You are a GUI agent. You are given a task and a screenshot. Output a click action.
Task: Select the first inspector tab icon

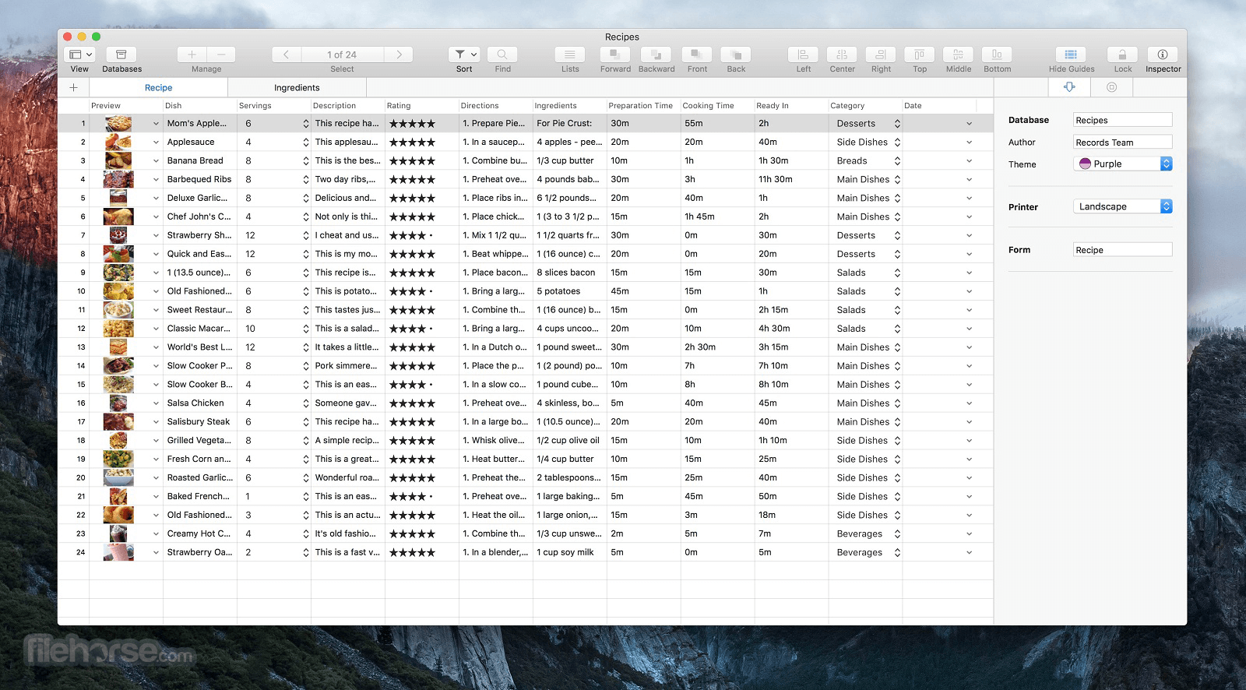click(x=1069, y=87)
